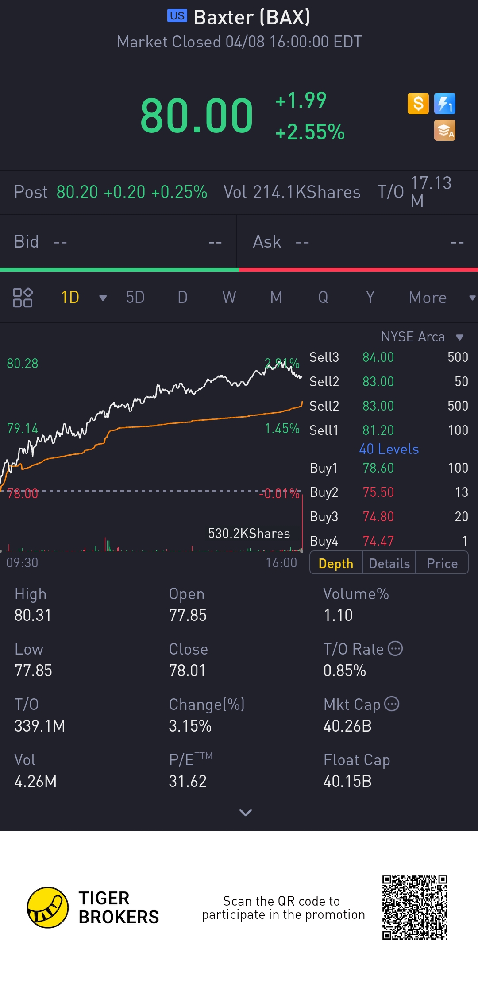Tap the T/O Rate 0.85% value

[345, 671]
